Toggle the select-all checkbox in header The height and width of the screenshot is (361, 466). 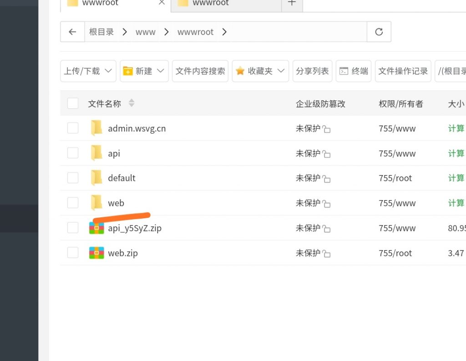73,103
